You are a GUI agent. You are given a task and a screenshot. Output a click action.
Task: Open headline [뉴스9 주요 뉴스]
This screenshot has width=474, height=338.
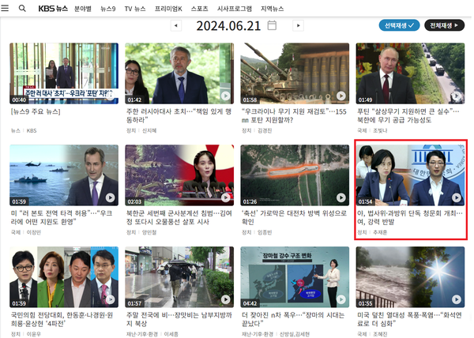[x=36, y=112]
